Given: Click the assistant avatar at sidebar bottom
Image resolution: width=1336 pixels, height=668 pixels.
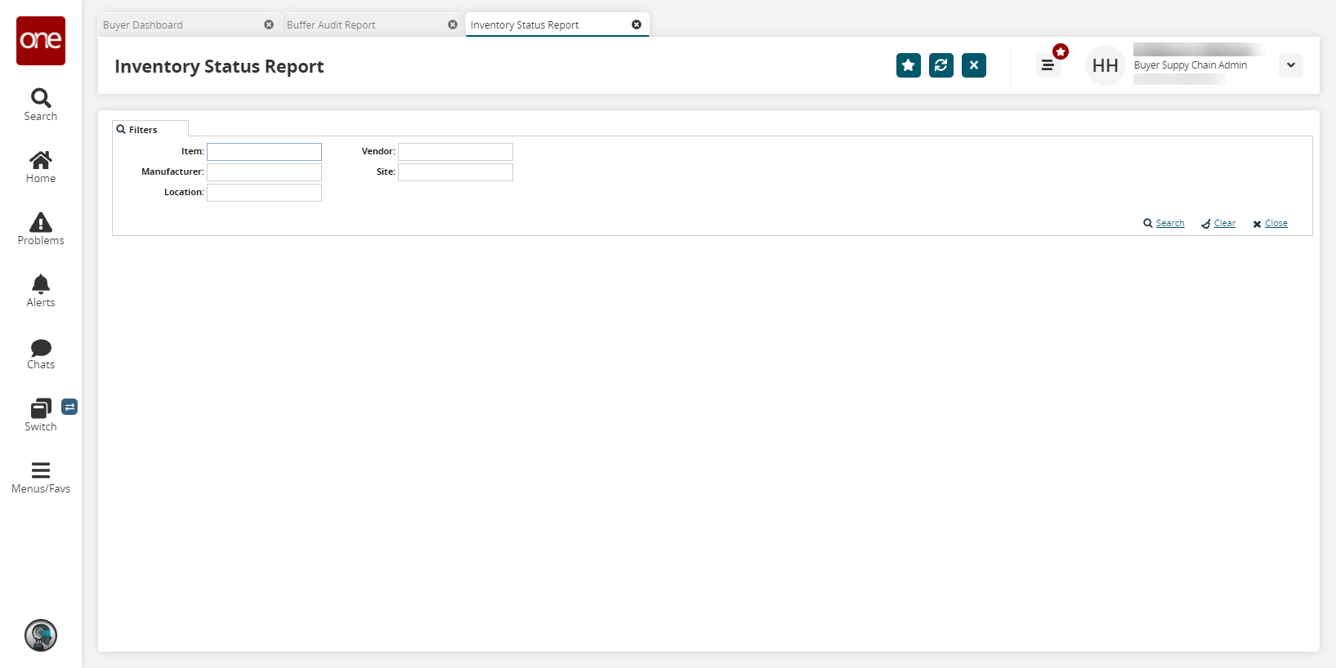Looking at the screenshot, I should [x=41, y=635].
